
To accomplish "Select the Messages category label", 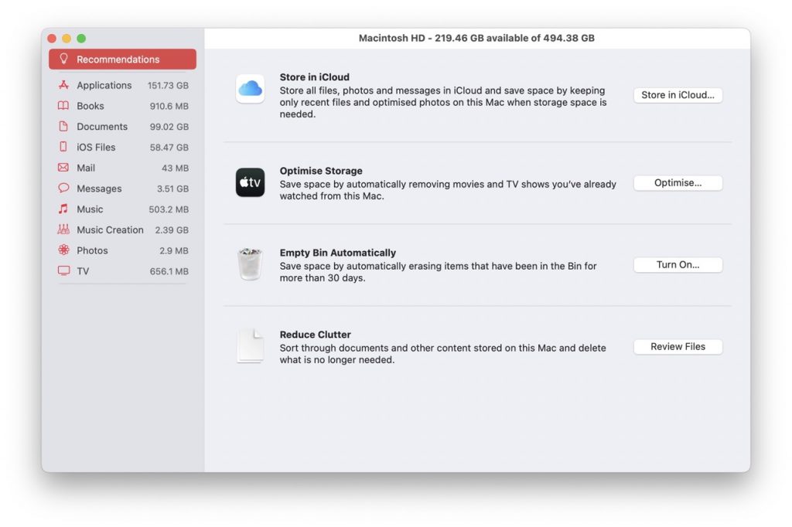I will coord(99,189).
